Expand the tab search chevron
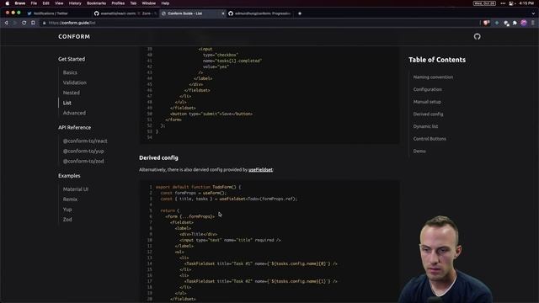539x303 pixels. (533, 13)
